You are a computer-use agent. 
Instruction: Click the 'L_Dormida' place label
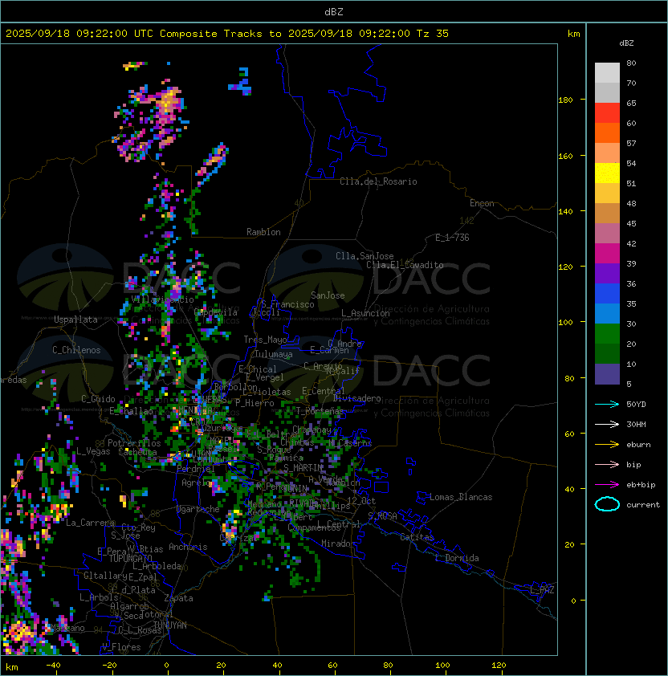tap(457, 558)
